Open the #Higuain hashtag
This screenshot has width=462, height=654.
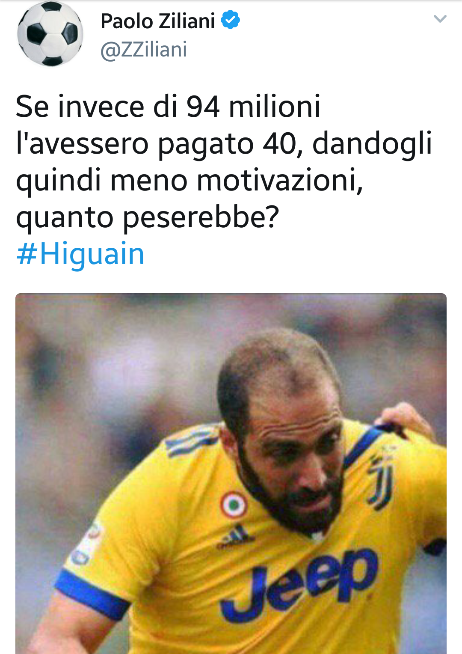click(x=80, y=254)
